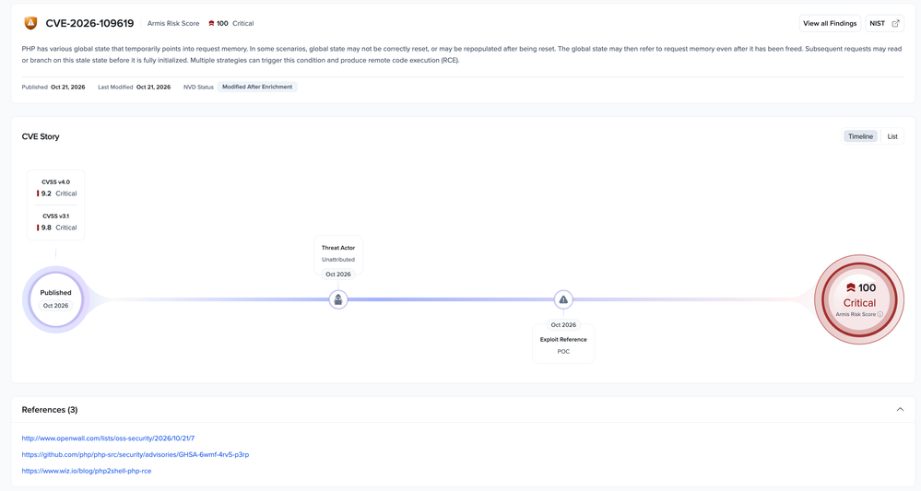Viewport: 921px width, 491px height.
Task: Select the Threat Actor timeline marker icon
Action: click(338, 299)
